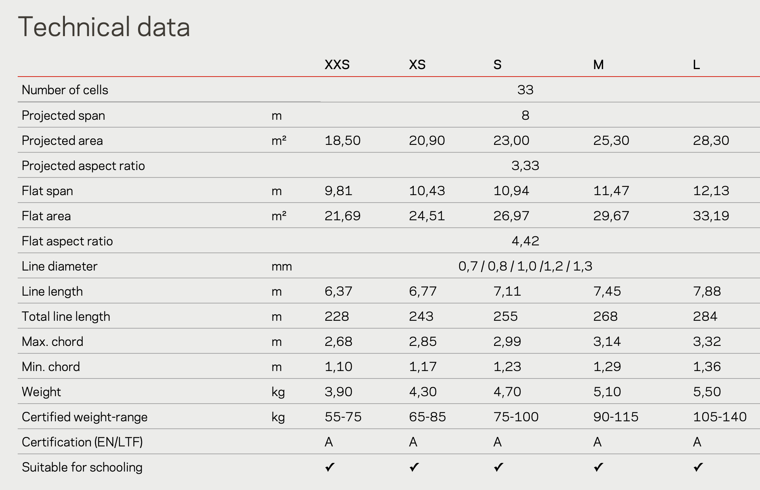Click the M size schooling checkmark

[598, 467]
